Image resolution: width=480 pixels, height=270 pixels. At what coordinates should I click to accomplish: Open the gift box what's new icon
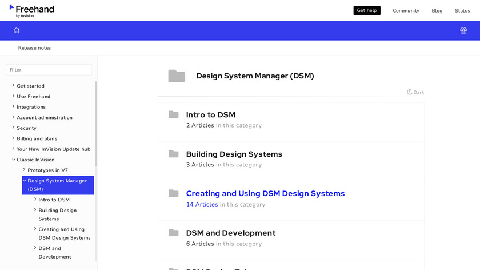[x=463, y=31]
